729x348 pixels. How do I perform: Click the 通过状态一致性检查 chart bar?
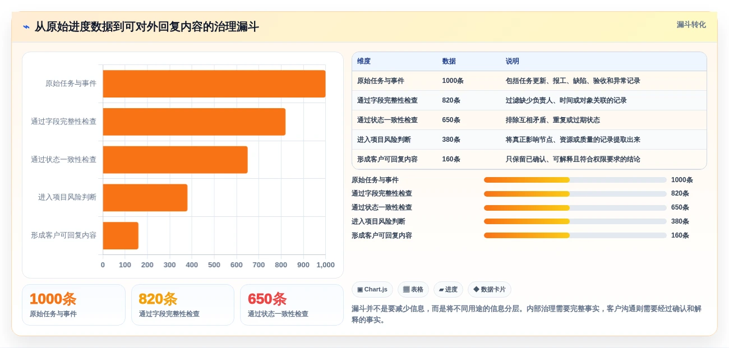pyautogui.click(x=175, y=160)
